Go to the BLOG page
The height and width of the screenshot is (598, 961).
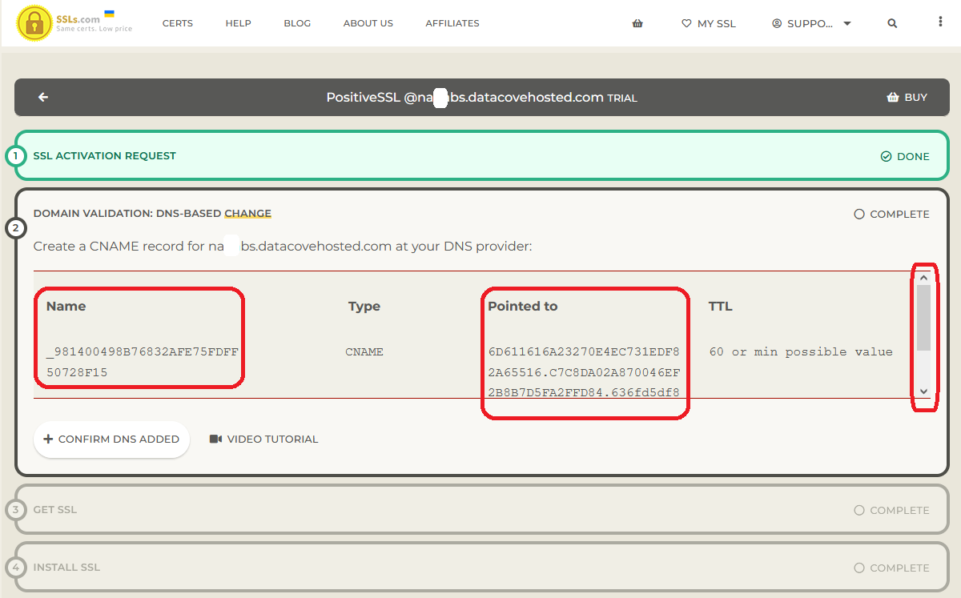click(297, 23)
